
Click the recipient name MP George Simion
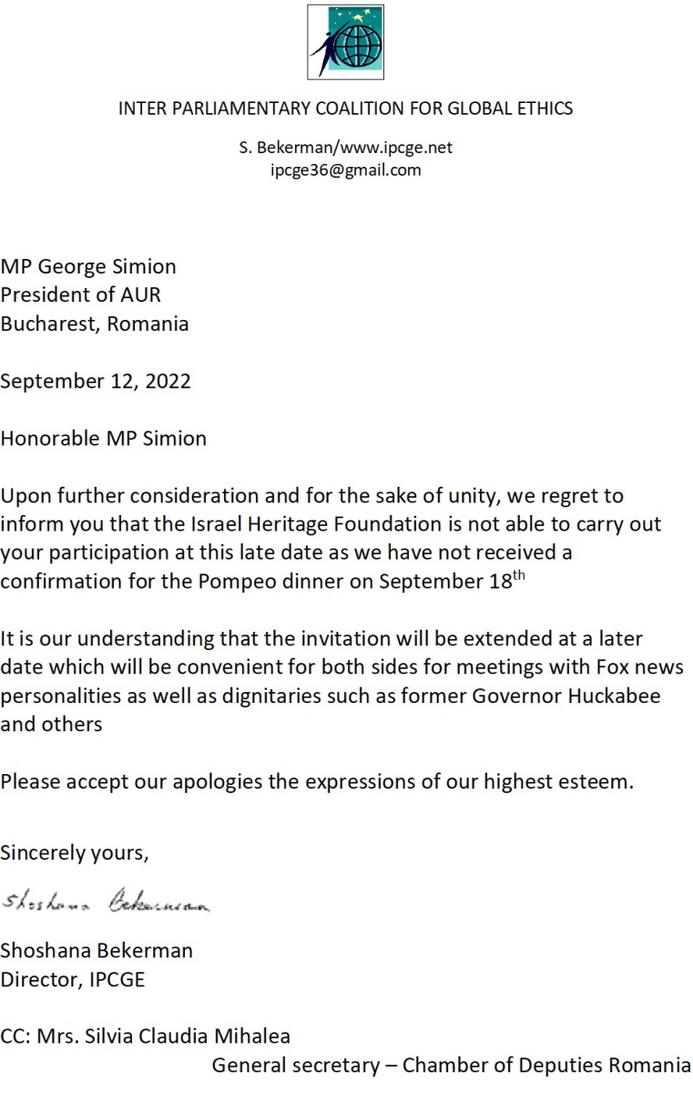coord(88,266)
